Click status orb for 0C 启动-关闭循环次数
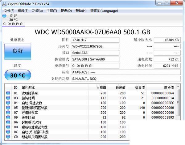Screen dimensions: 185x145 pos(8,132)
